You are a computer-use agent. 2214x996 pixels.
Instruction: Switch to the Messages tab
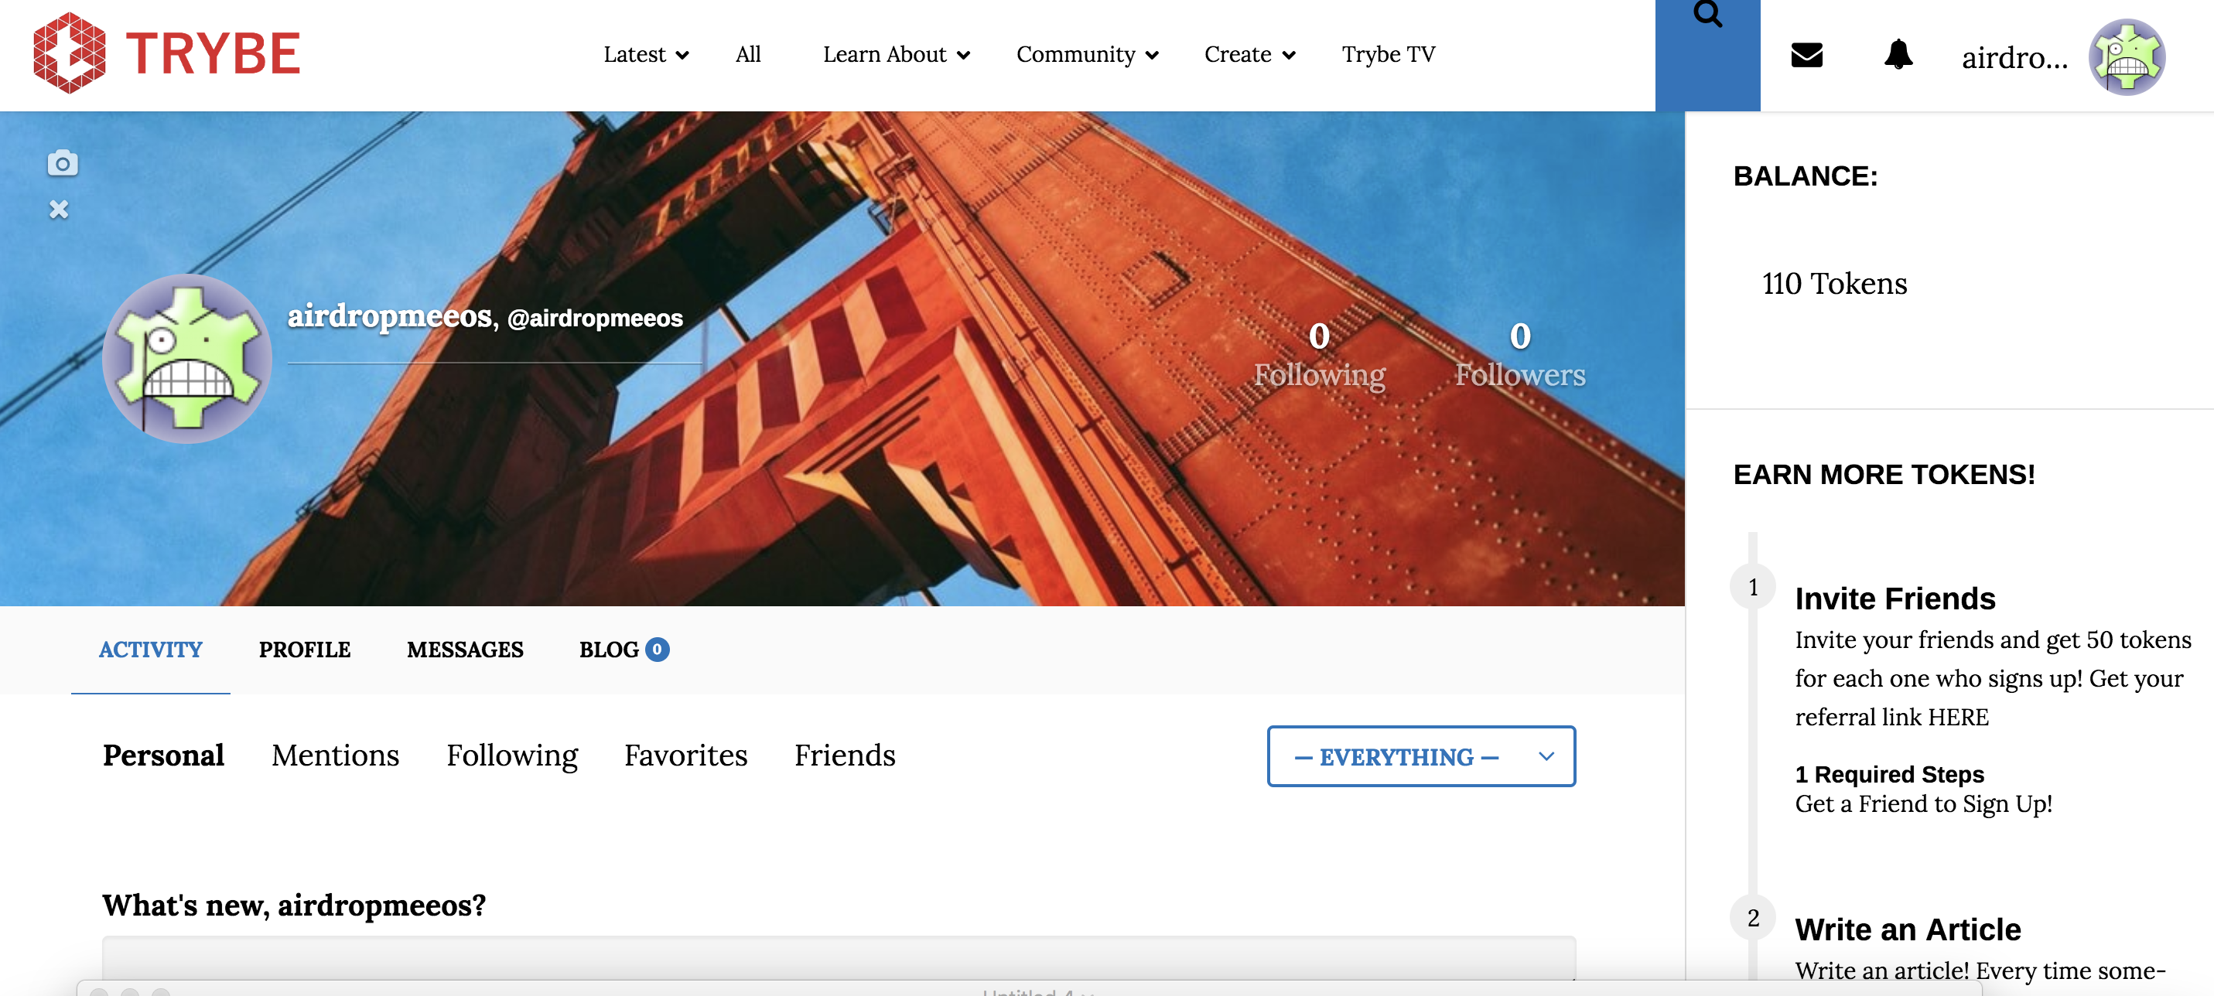[x=464, y=650]
